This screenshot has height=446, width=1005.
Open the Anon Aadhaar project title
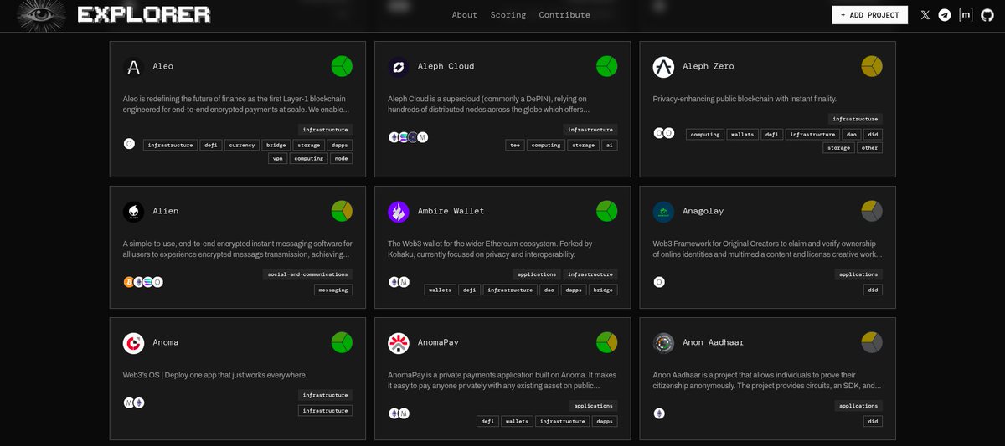[713, 342]
